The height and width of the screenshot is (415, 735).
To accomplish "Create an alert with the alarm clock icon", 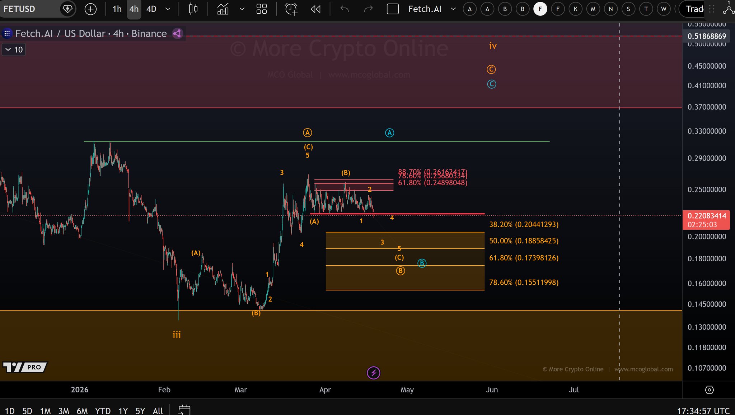I will click(291, 9).
